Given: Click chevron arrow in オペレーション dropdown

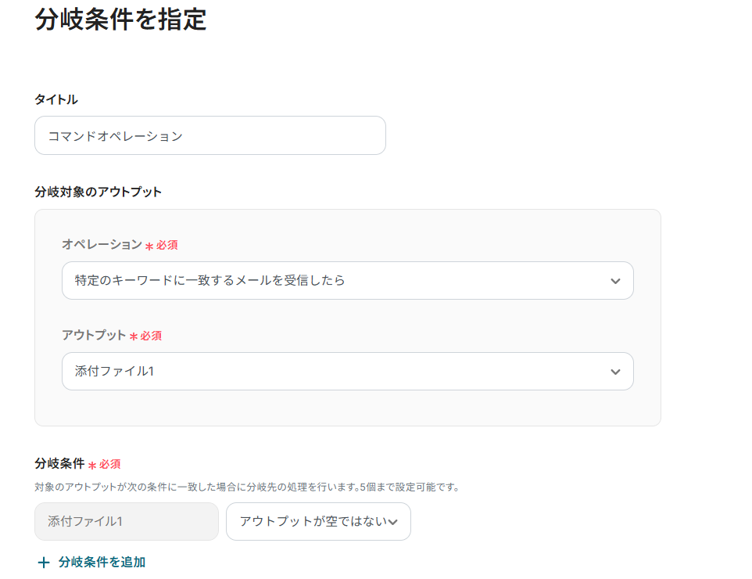Looking at the screenshot, I should (x=615, y=281).
